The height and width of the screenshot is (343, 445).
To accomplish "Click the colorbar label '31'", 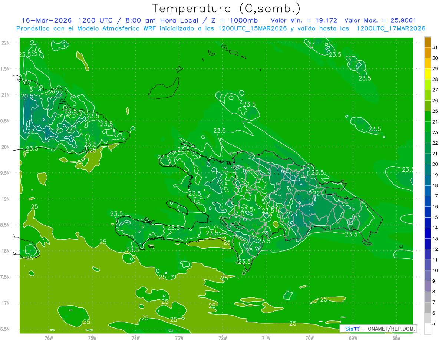I will pyautogui.click(x=435, y=47).
